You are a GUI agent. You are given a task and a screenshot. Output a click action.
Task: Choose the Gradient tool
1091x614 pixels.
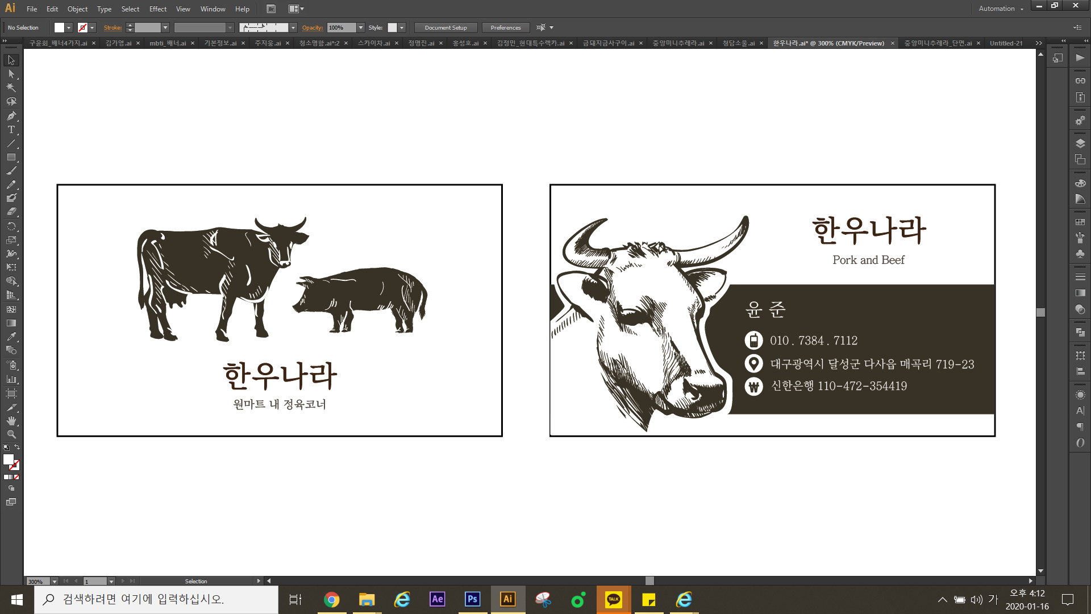[11, 323]
